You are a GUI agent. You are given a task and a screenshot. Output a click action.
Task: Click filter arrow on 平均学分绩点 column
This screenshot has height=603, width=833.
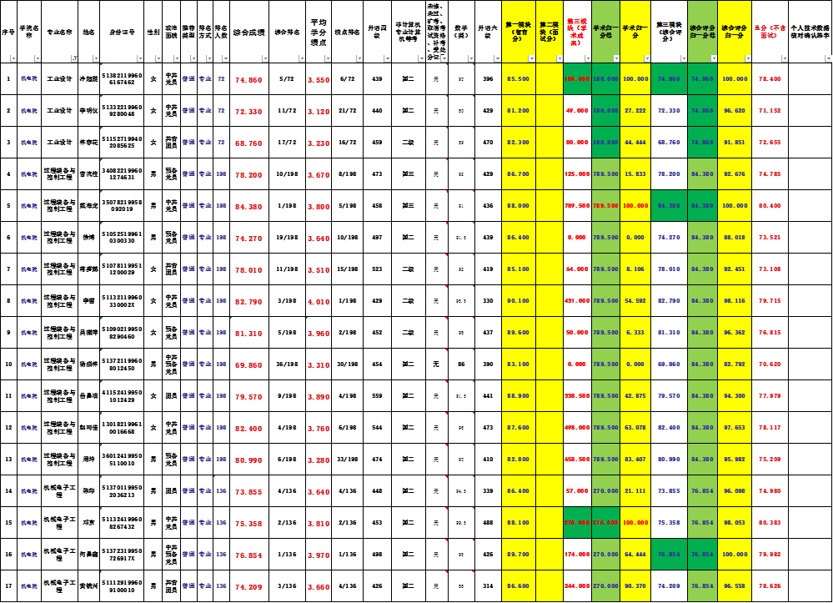point(328,58)
